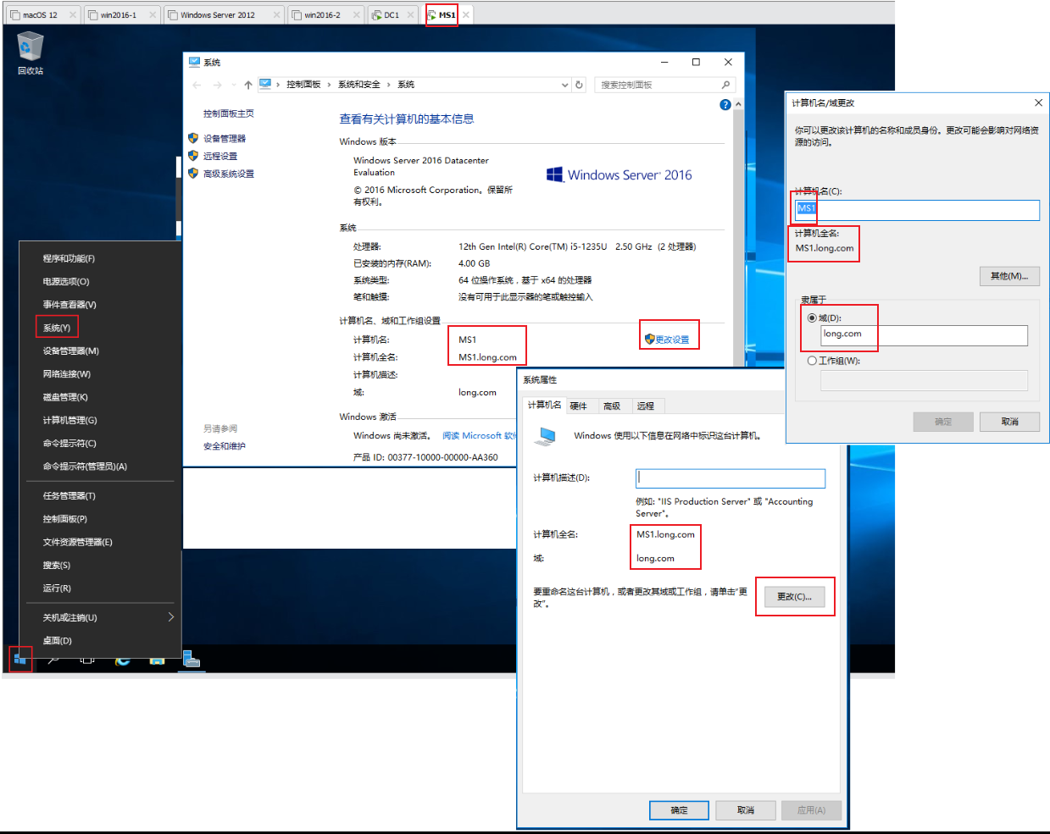Viewport: 1050px width, 834px height.
Task: Click 取消 in 系统属性 dialog
Action: click(746, 810)
